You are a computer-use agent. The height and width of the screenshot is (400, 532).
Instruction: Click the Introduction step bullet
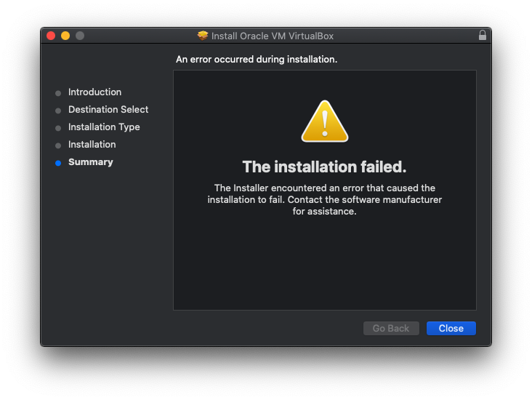tap(58, 93)
